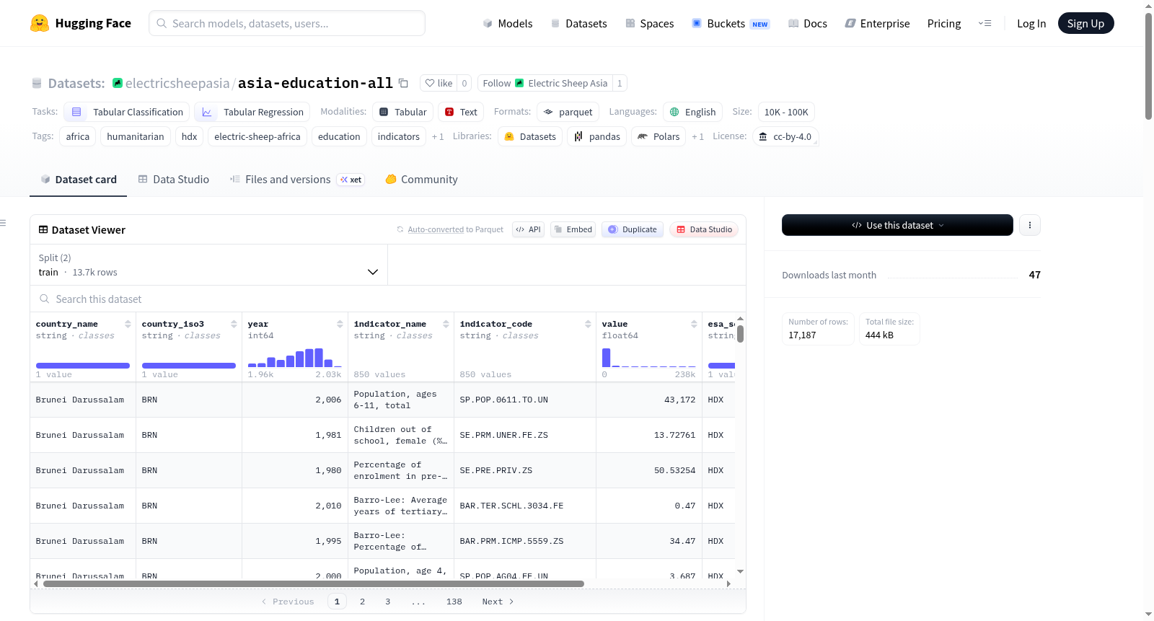Open Files and versions tab
This screenshot has width=1154, height=621.
click(296, 179)
